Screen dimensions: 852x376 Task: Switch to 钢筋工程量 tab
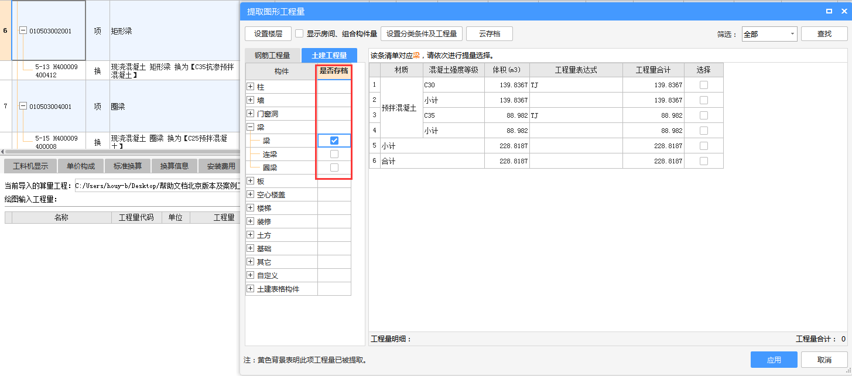(272, 56)
